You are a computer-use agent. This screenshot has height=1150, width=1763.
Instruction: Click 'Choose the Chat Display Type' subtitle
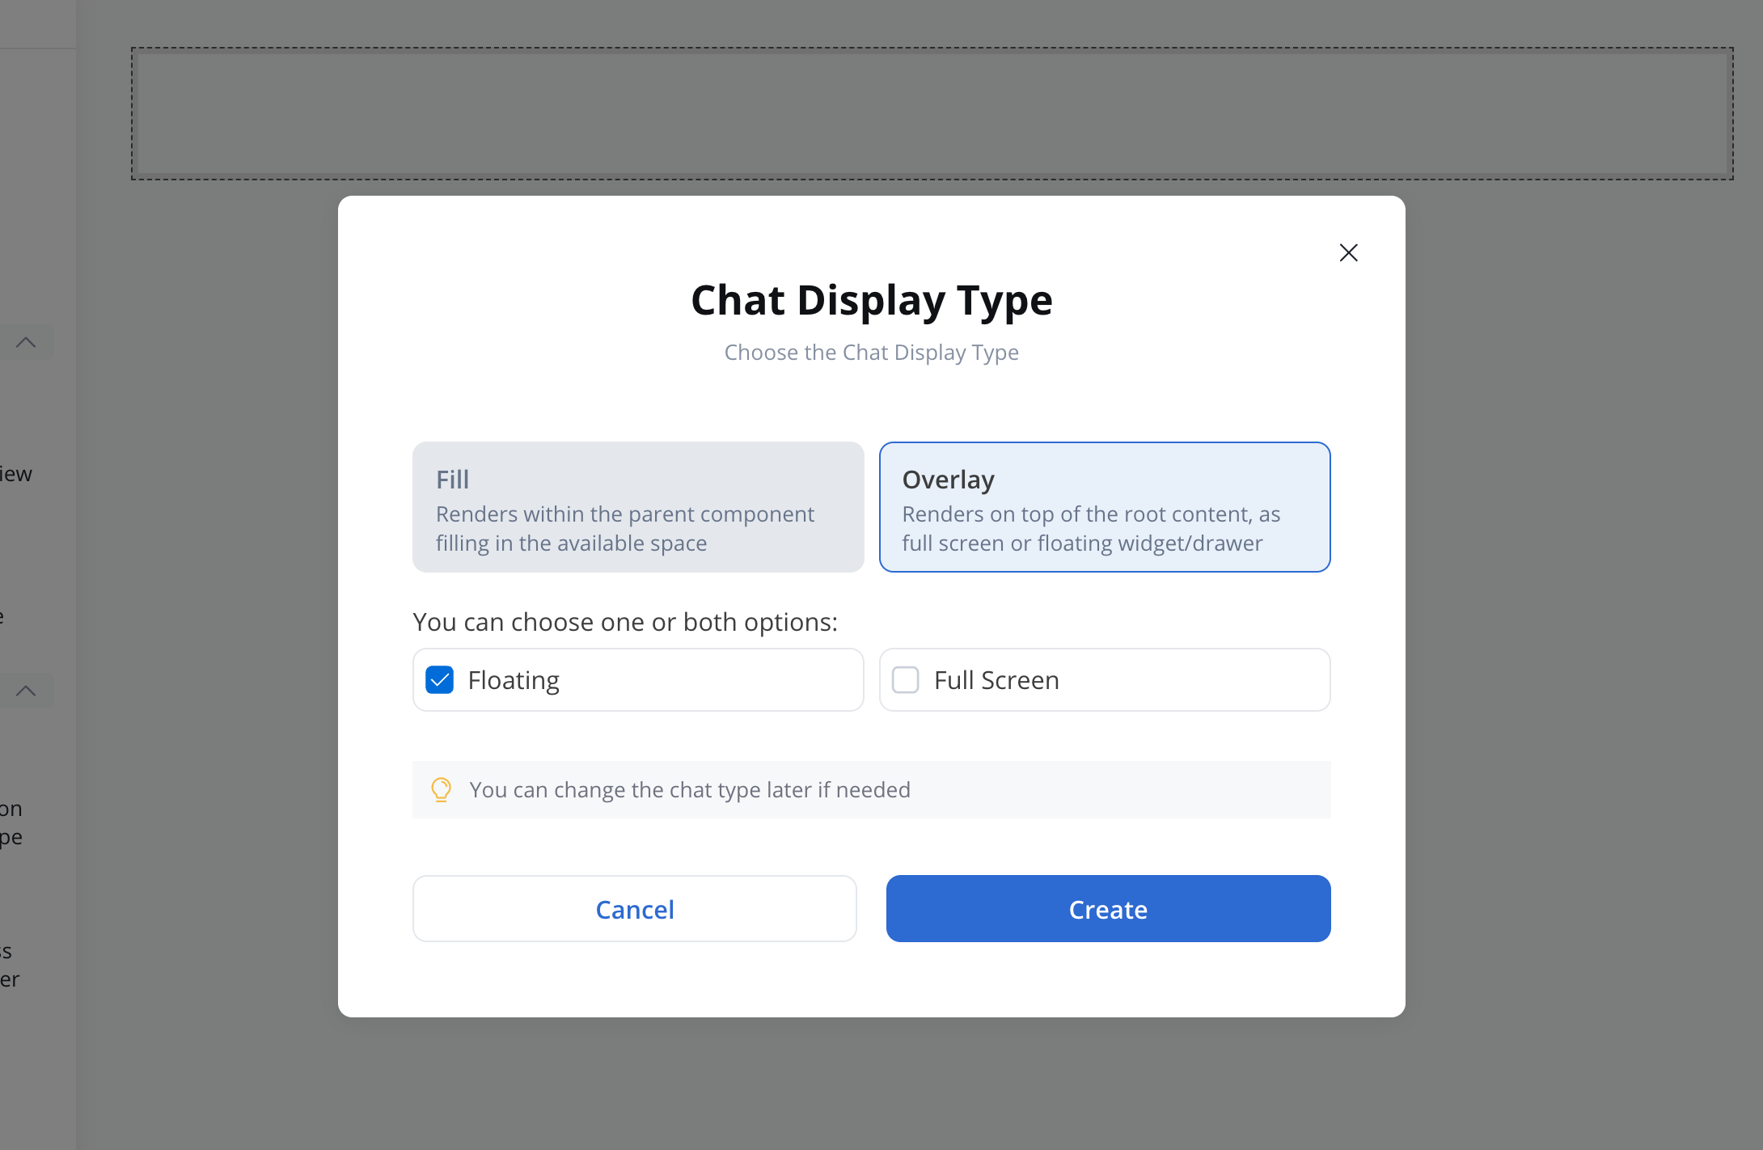(x=871, y=353)
